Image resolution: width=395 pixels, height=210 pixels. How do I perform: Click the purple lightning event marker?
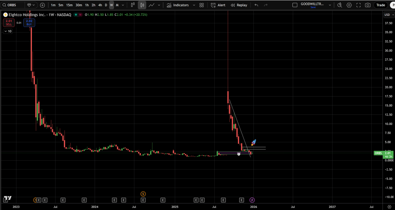(x=252, y=200)
